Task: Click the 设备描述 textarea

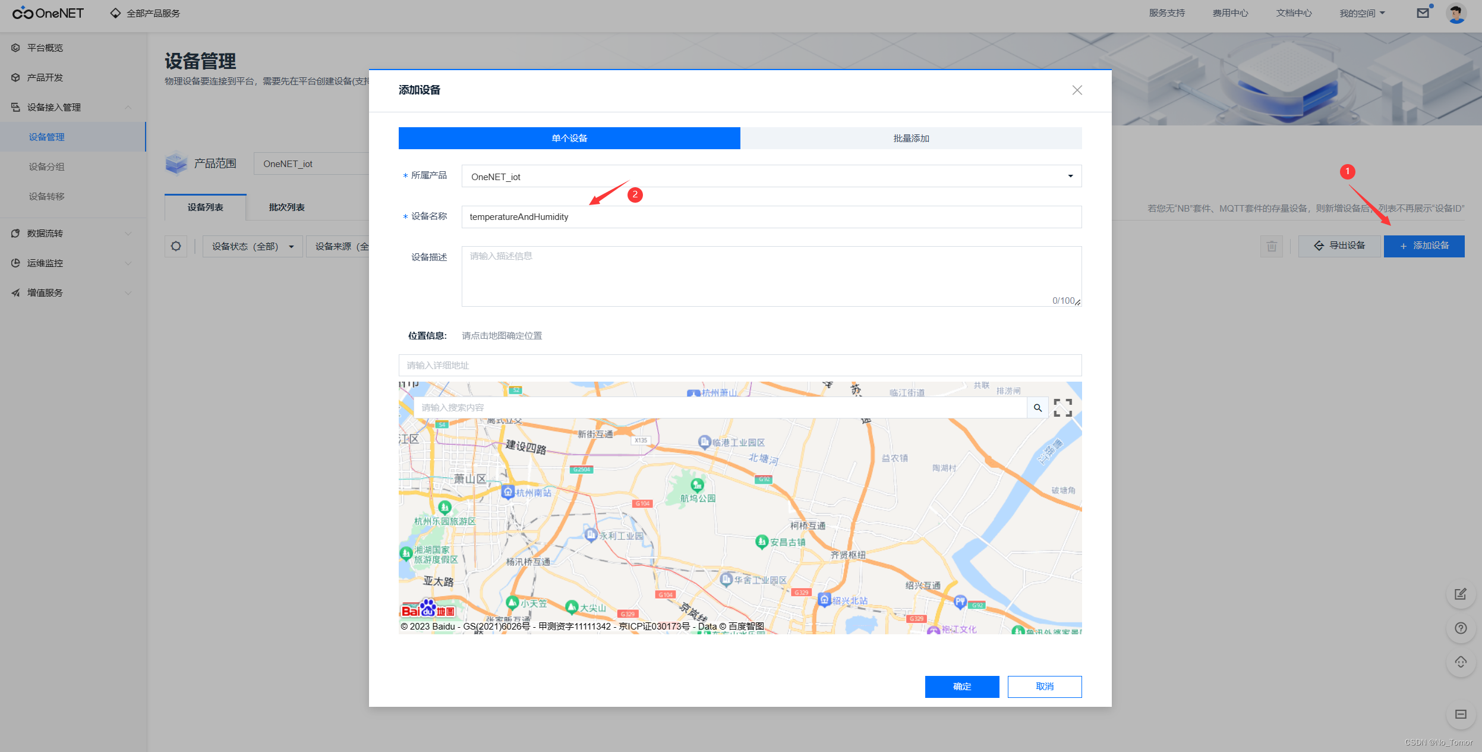Action: pos(771,276)
